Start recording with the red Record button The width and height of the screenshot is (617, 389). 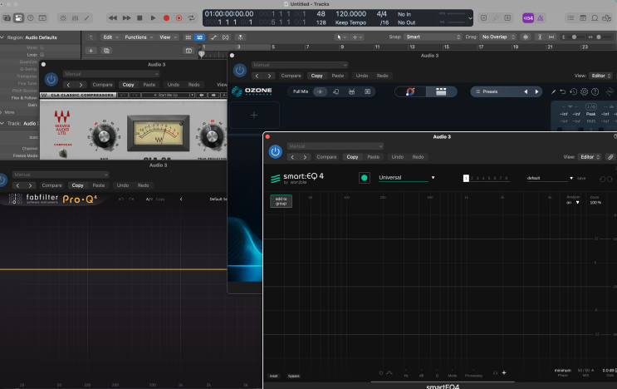click(166, 17)
